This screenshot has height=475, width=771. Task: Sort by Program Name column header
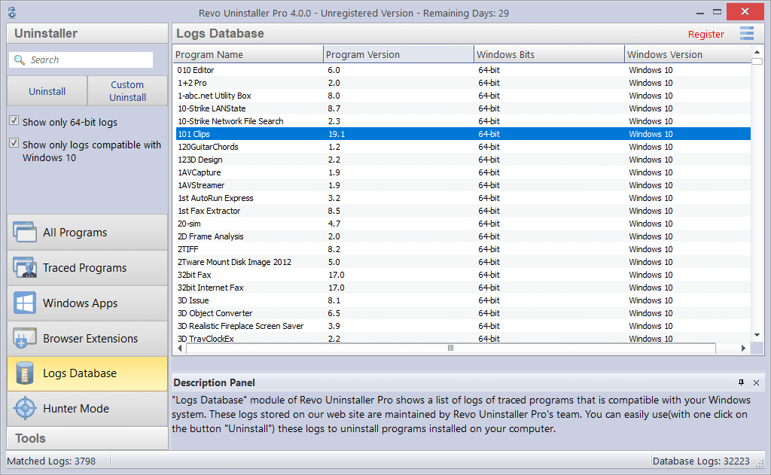pyautogui.click(x=248, y=55)
